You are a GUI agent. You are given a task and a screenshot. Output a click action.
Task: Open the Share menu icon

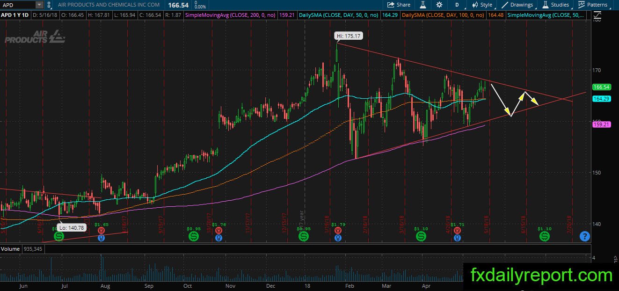pos(391,5)
